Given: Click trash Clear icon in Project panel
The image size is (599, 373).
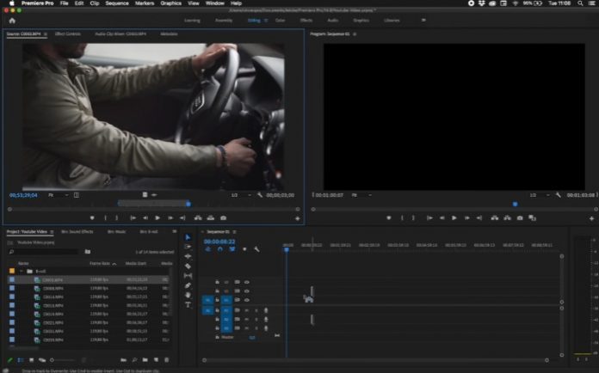Looking at the screenshot, I should pyautogui.click(x=167, y=359).
